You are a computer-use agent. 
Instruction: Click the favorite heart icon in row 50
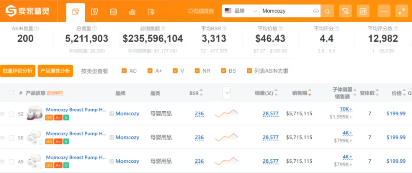click(2, 138)
